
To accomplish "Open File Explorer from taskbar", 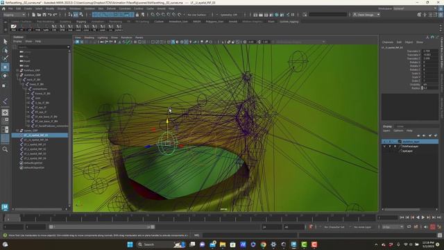I will [x=223, y=244].
